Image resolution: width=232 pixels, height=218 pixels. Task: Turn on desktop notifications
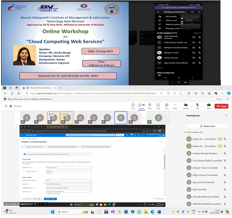(x=219, y=99)
